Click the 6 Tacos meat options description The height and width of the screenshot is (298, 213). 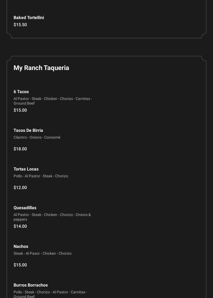point(53,101)
